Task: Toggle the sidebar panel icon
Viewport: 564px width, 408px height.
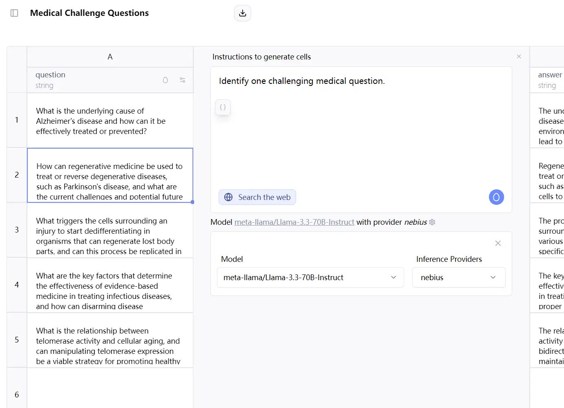Action: (14, 13)
